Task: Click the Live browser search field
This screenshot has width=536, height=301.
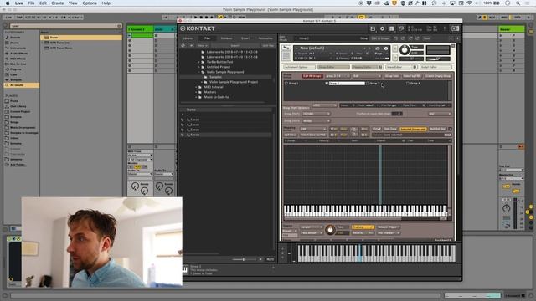Action: 65,26
